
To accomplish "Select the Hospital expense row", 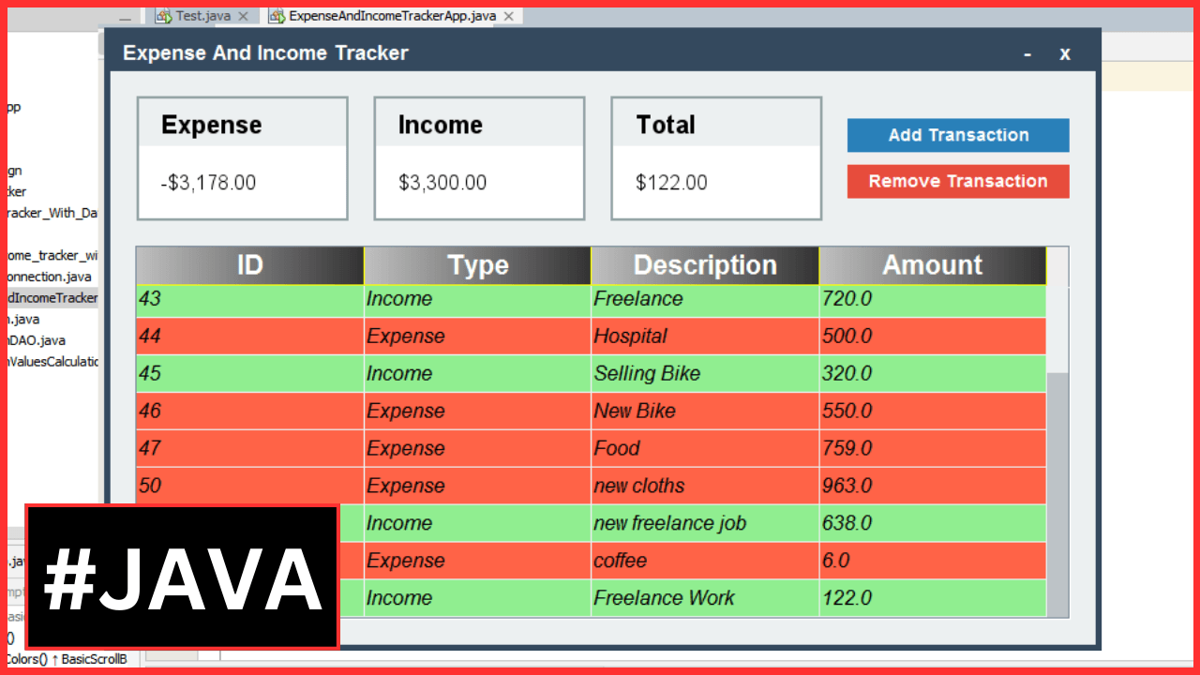I will 591,336.
